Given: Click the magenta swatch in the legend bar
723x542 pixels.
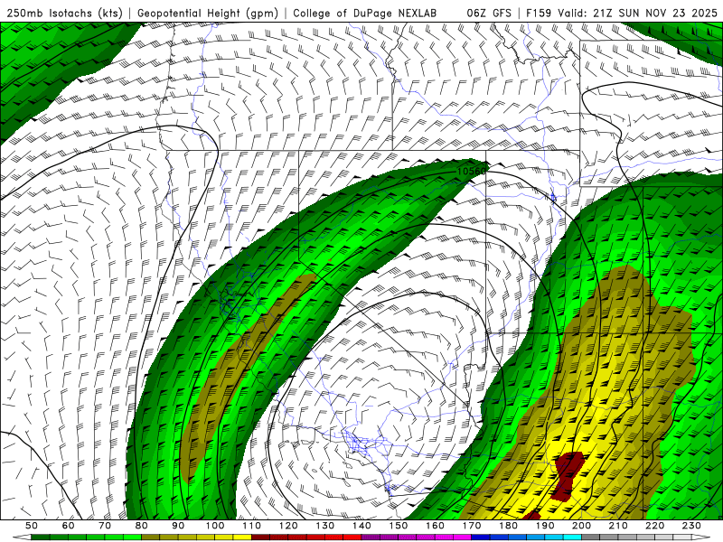Looking at the screenshot, I should [x=462, y=537].
